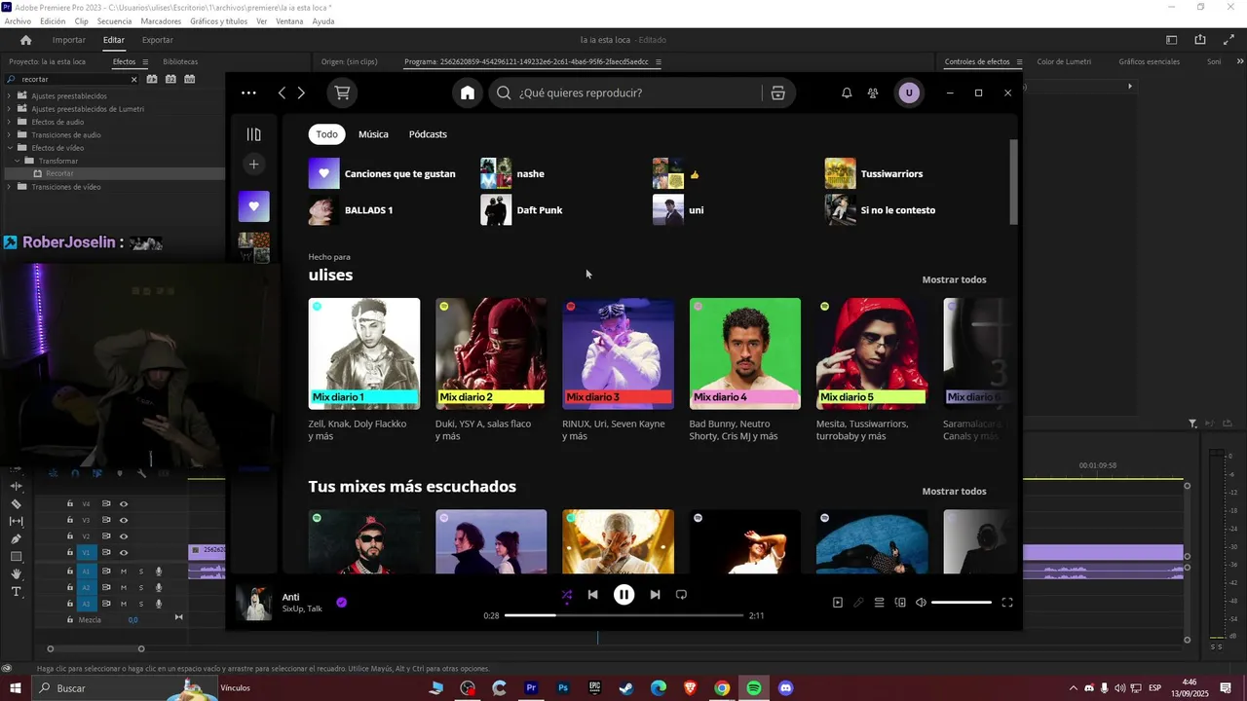Open the Spotify cart icon
Viewport: 1247px width, 701px height.
[x=342, y=92]
